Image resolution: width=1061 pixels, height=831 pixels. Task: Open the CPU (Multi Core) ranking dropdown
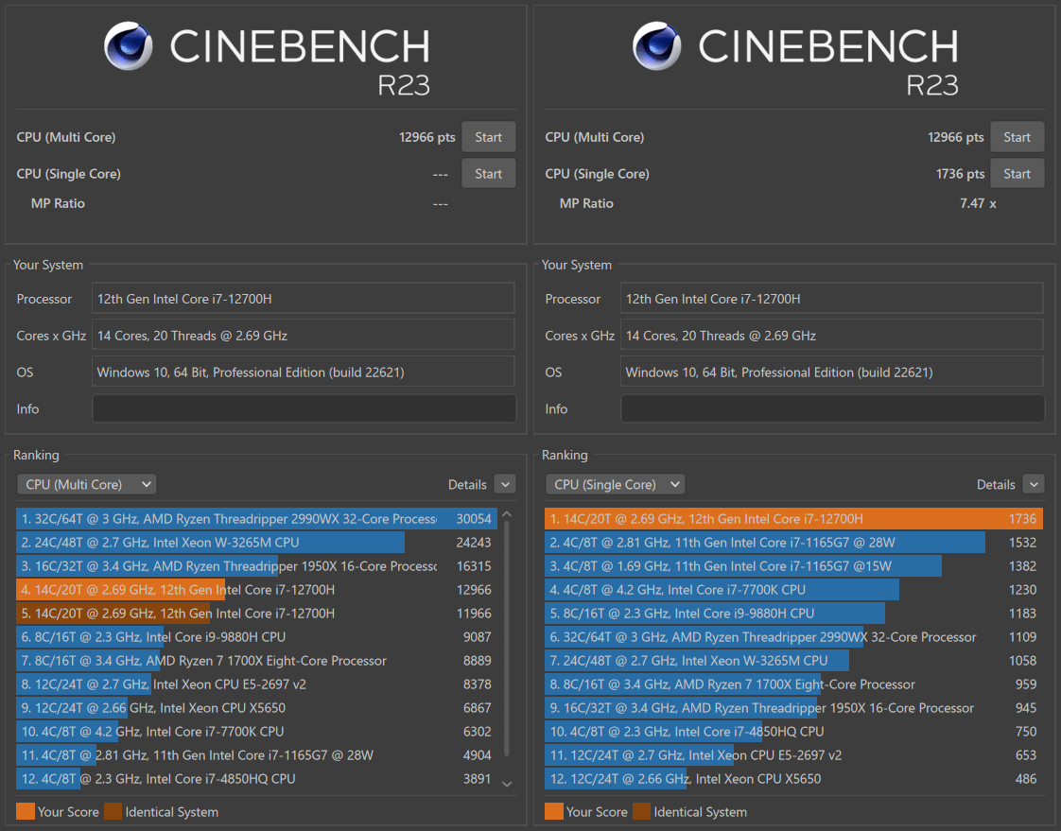click(87, 484)
